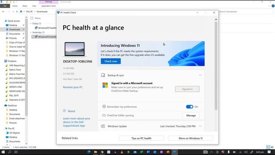Open Share ribbon tab in File Explorer

tap(25, 6)
